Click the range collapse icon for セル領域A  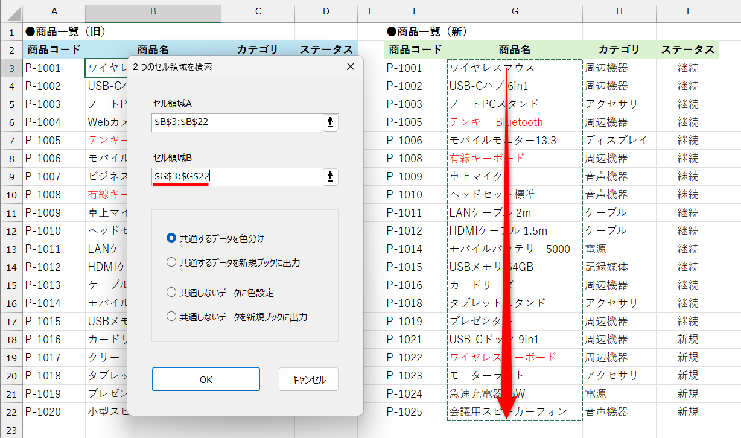(x=330, y=122)
